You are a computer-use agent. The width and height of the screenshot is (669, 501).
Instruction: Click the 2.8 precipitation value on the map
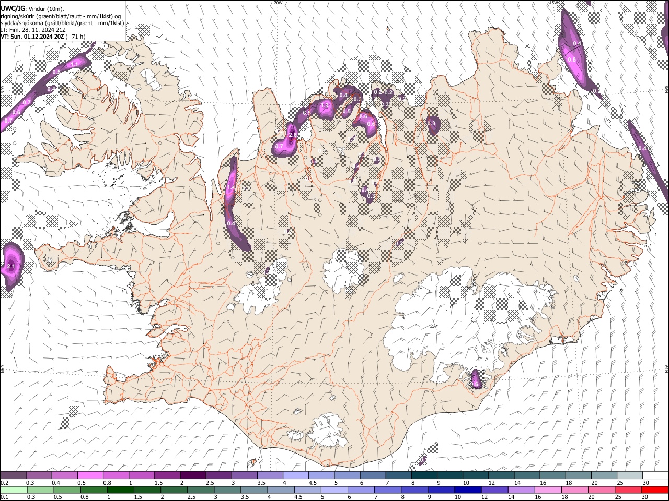click(x=293, y=135)
